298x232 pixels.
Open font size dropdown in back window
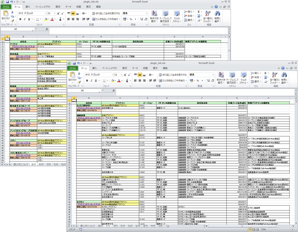55,13
